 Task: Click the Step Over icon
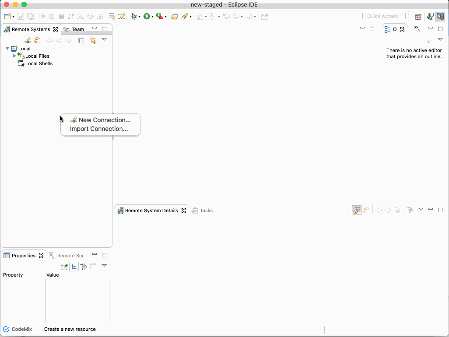coord(90,16)
